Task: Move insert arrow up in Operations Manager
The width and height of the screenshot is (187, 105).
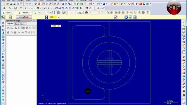Action: pos(22,32)
